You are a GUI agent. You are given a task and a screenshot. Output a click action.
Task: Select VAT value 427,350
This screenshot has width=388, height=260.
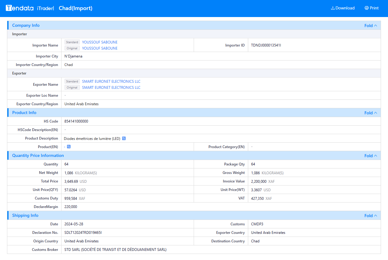tap(257, 198)
